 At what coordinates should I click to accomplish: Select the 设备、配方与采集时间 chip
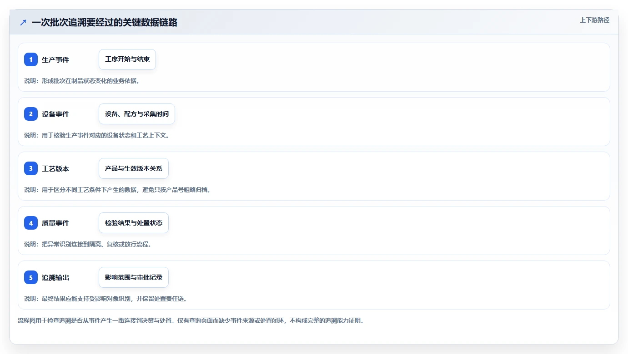pyautogui.click(x=137, y=114)
